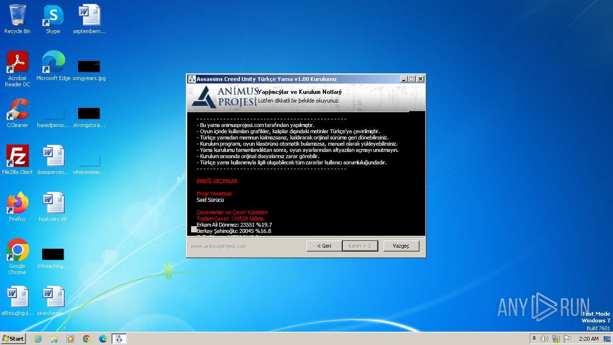This screenshot has width=613, height=345.
Task: Launch CCleaner from the desktop
Action: click(x=17, y=113)
